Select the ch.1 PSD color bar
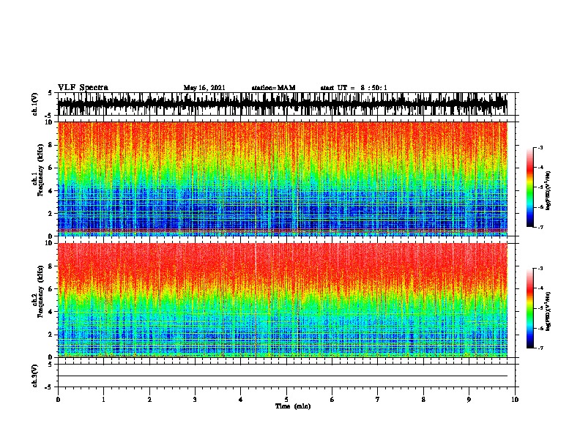This screenshot has width=580, height=448. pos(529,187)
